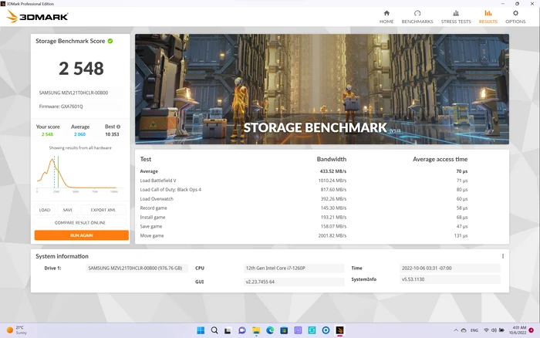Open File Explorer from taskbar
The height and width of the screenshot is (338, 540).
(256, 330)
